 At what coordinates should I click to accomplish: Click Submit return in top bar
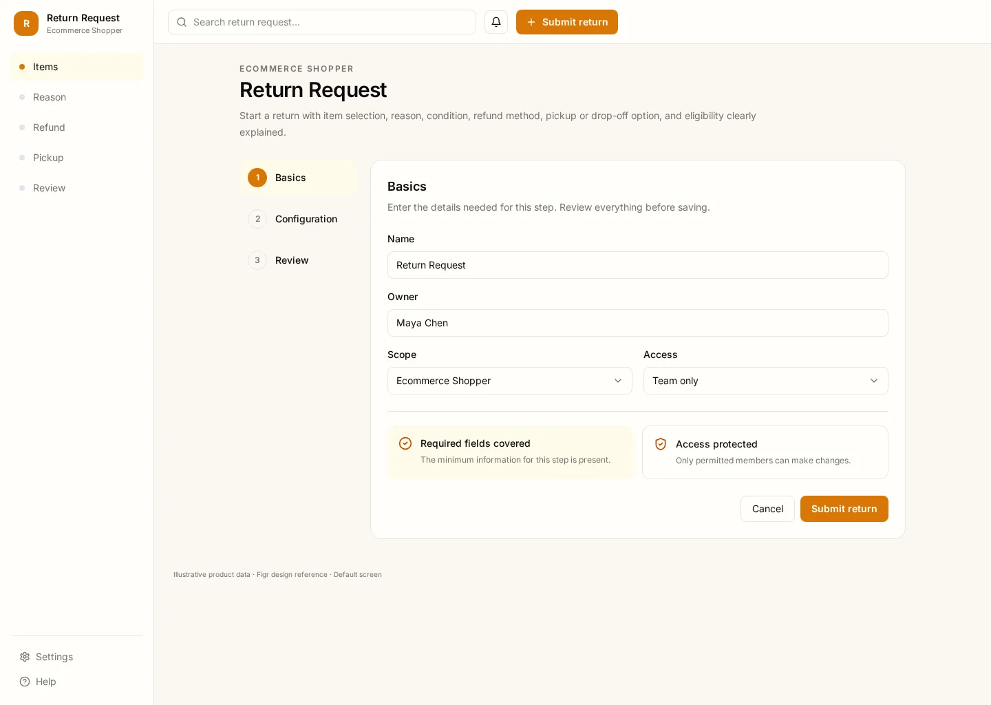(x=567, y=22)
